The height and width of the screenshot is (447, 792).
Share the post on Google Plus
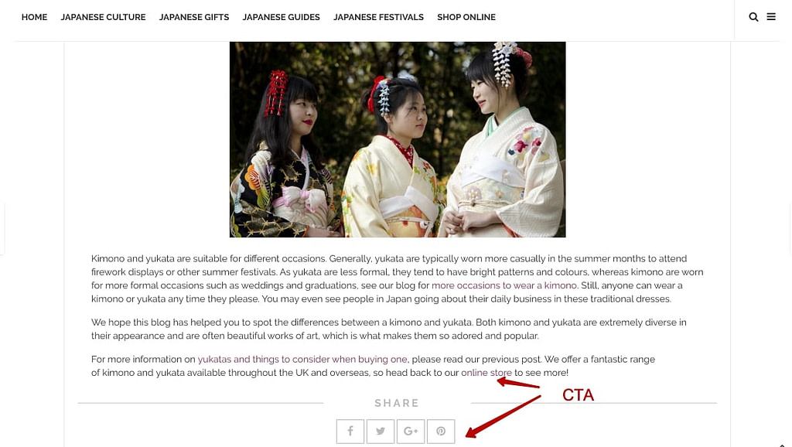[411, 432]
